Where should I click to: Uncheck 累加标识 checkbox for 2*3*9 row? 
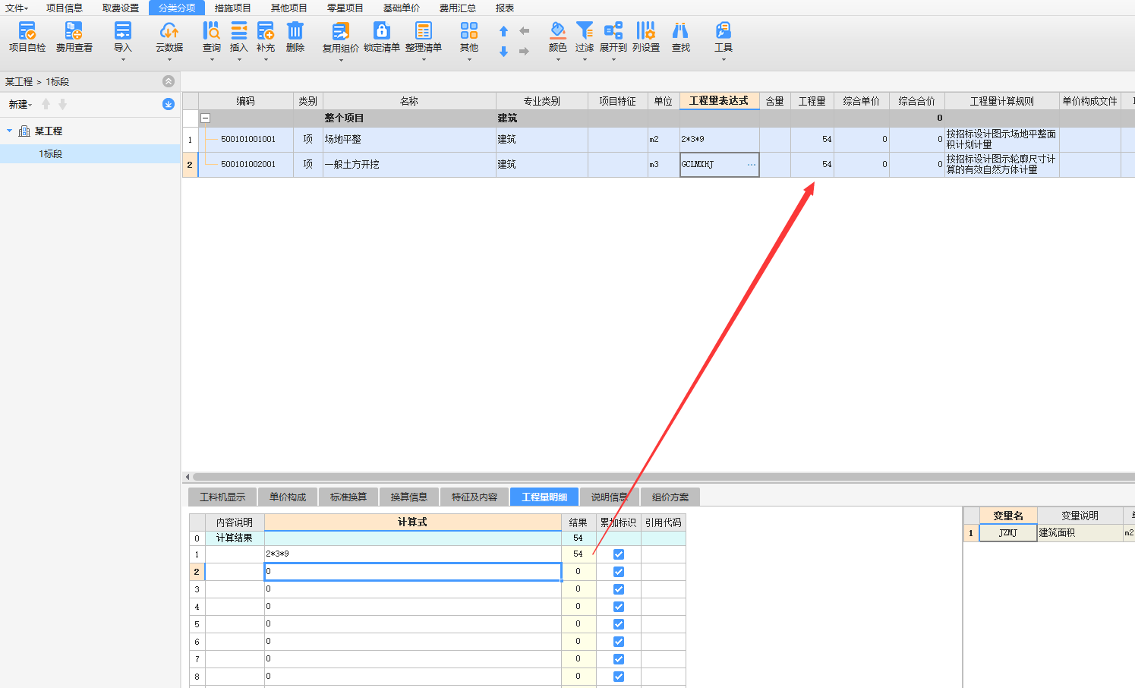pyautogui.click(x=619, y=554)
